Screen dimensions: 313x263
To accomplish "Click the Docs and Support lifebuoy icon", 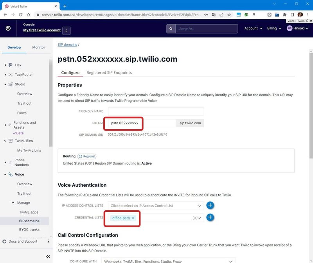I will (x=4, y=241).
